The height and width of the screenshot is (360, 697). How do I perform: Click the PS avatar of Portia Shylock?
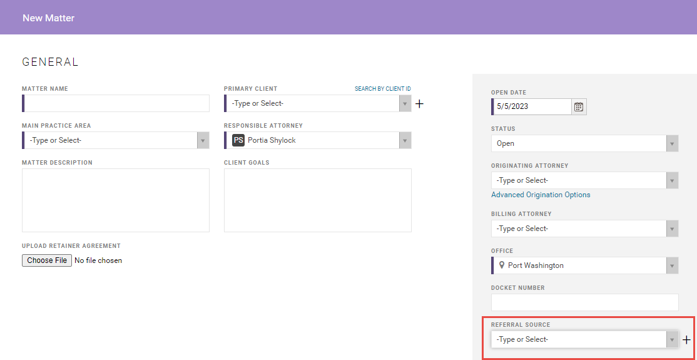[238, 140]
